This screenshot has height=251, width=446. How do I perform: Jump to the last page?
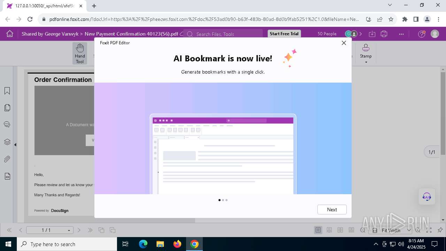point(90,230)
